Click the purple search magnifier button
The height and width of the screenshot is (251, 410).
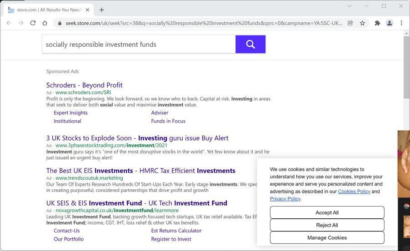pyautogui.click(x=250, y=44)
